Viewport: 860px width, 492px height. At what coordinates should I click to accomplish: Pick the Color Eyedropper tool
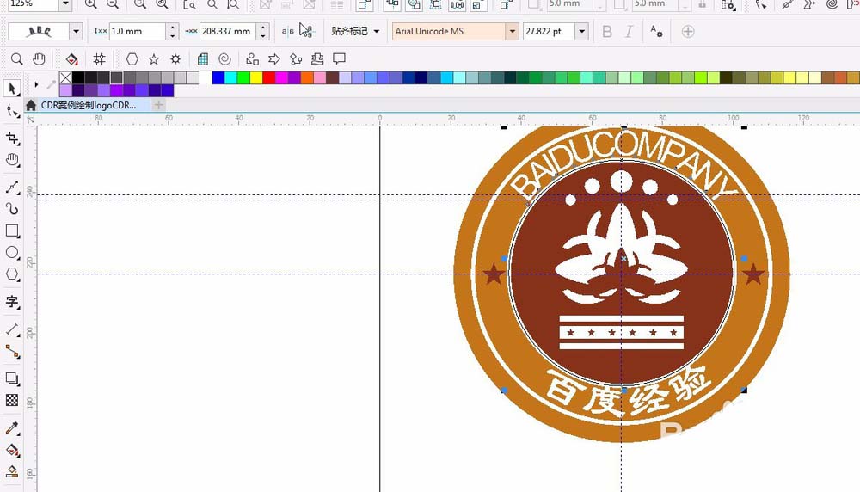click(x=12, y=427)
